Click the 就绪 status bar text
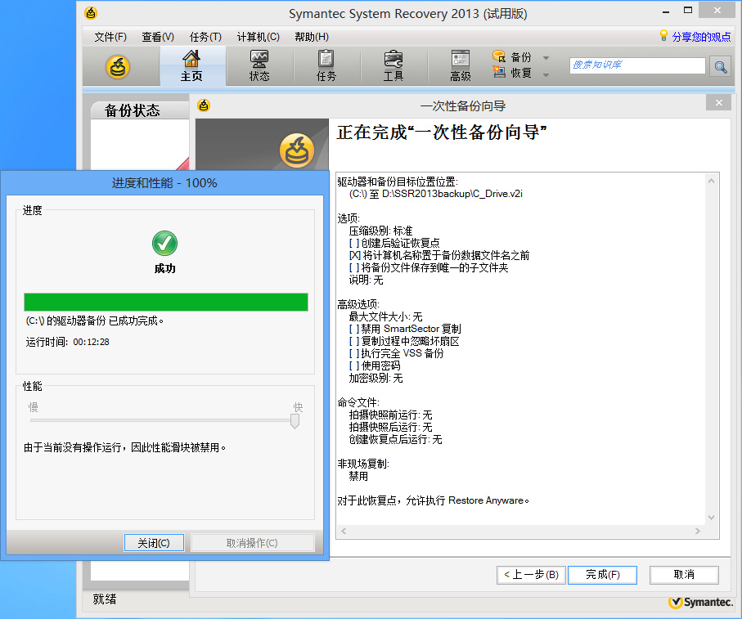 click(105, 599)
